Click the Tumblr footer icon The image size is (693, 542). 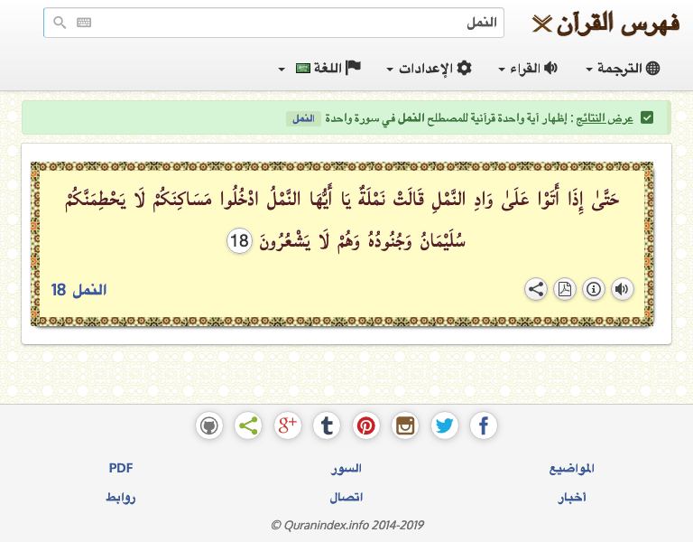click(327, 425)
